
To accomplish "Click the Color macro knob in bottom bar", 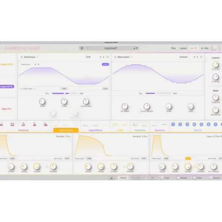I will point(161,178).
